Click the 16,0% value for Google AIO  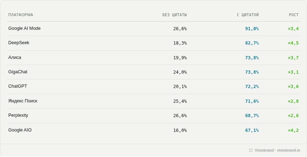tap(180, 130)
